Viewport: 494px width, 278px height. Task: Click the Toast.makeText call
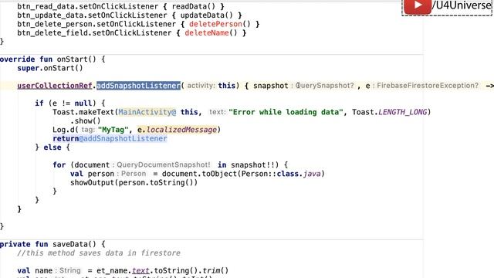(x=84, y=112)
